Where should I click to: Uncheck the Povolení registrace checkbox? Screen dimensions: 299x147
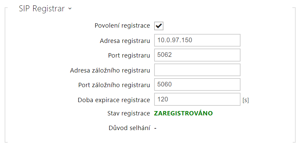[158, 26]
